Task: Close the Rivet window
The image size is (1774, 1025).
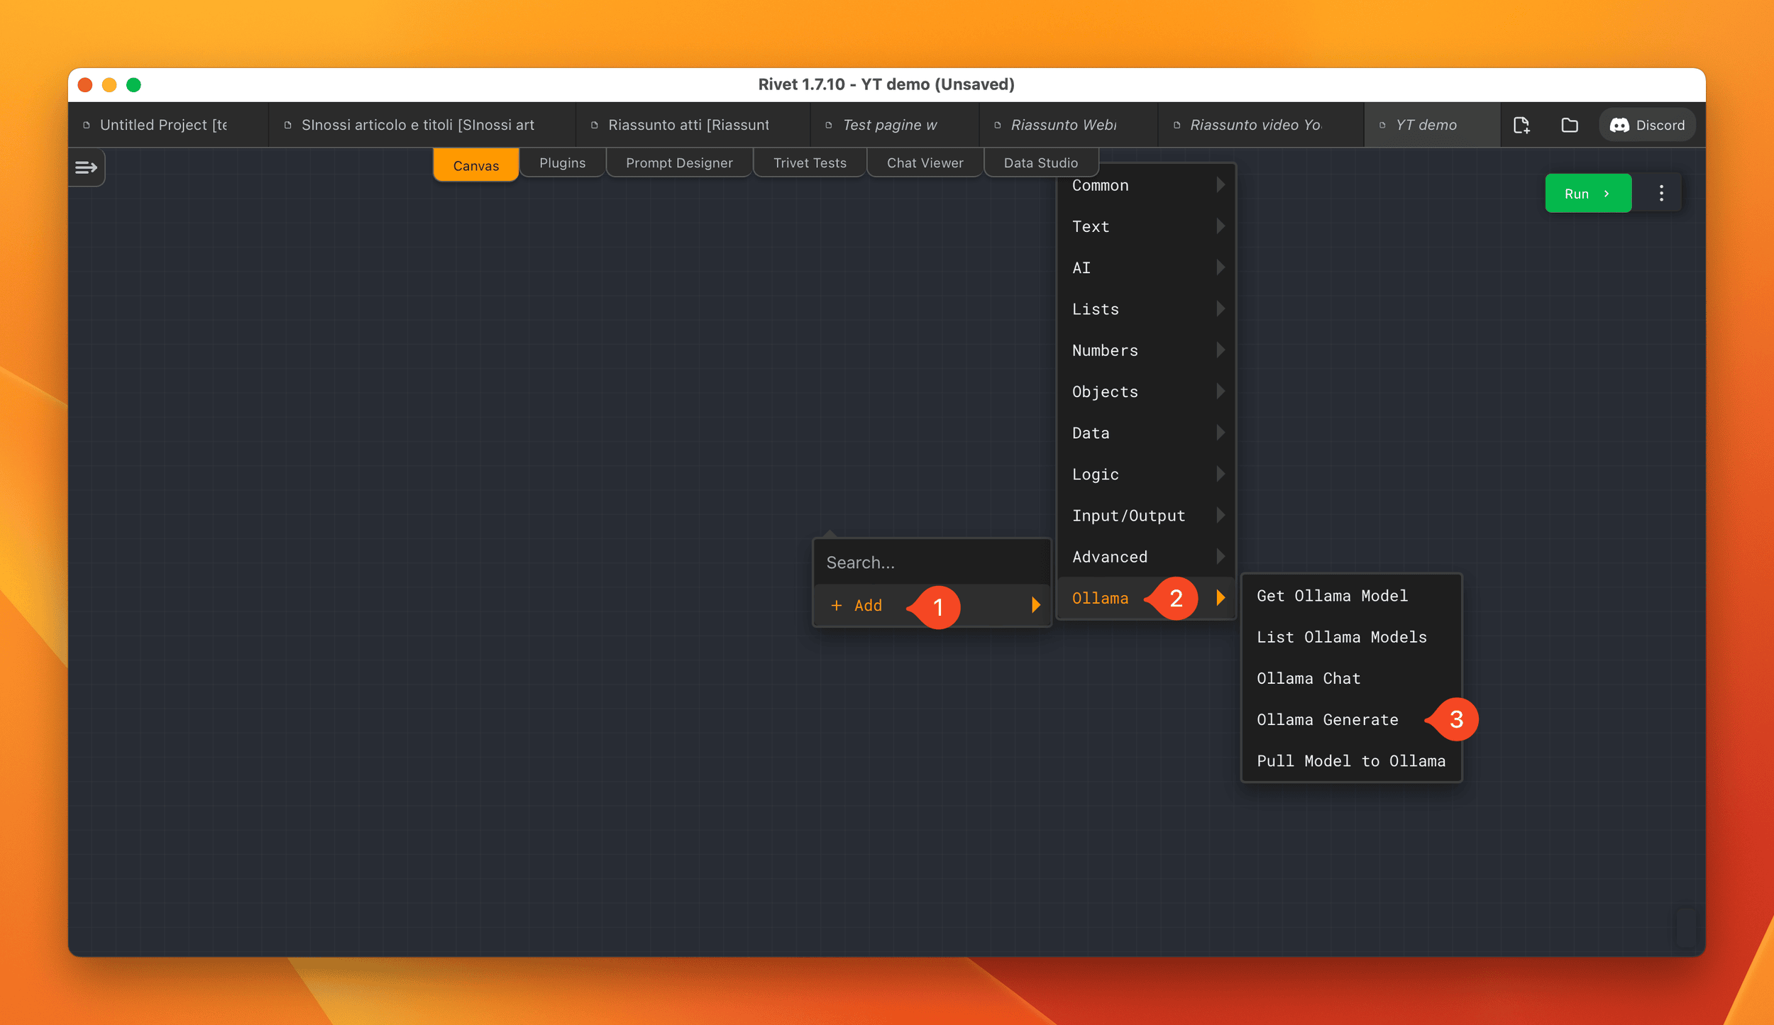Action: [x=85, y=85]
